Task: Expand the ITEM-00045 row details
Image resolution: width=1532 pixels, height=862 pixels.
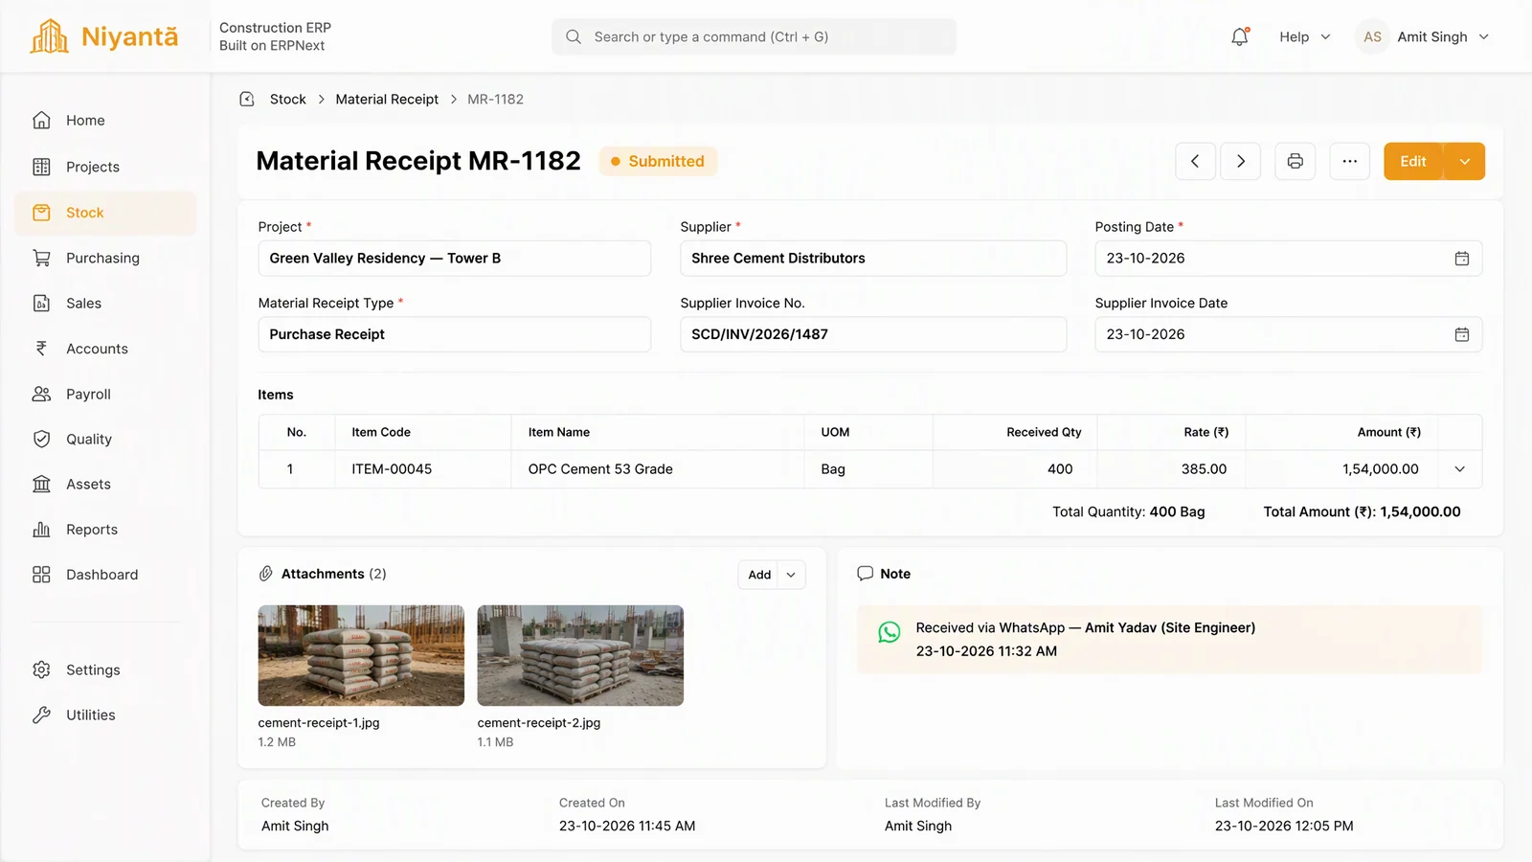Action: pos(1460,469)
